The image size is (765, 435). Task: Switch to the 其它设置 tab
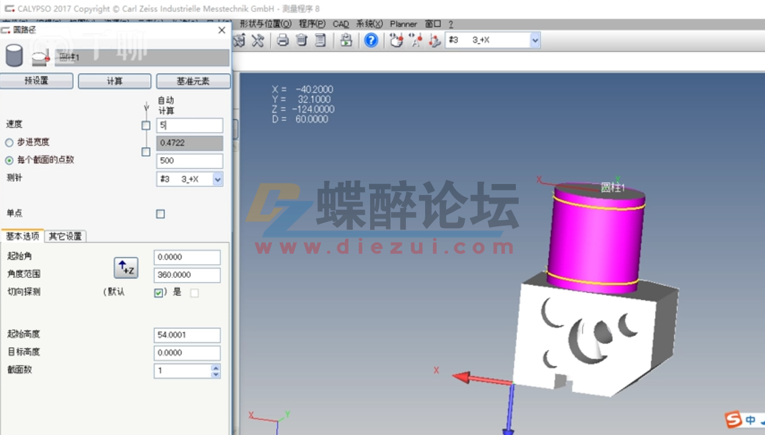[x=64, y=236]
